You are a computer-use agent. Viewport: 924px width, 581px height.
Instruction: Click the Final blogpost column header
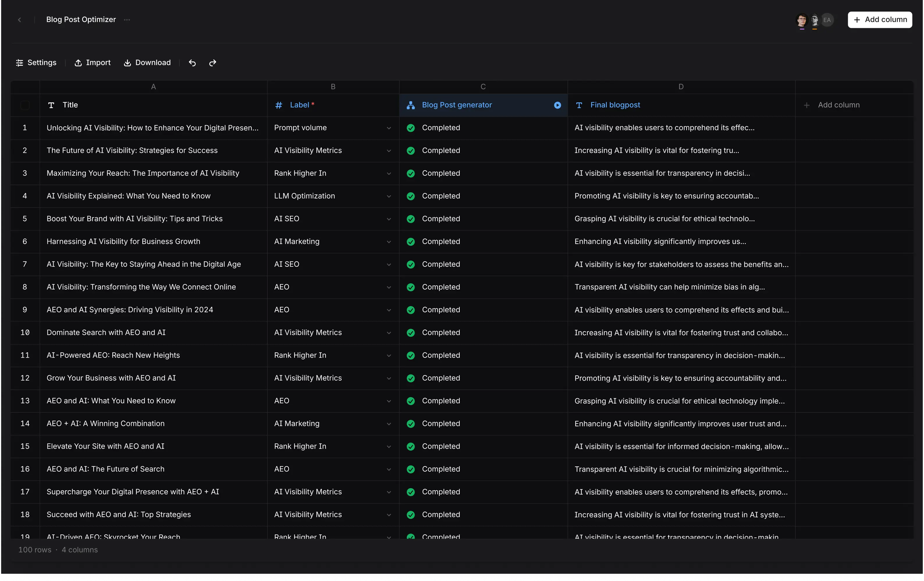pyautogui.click(x=681, y=105)
